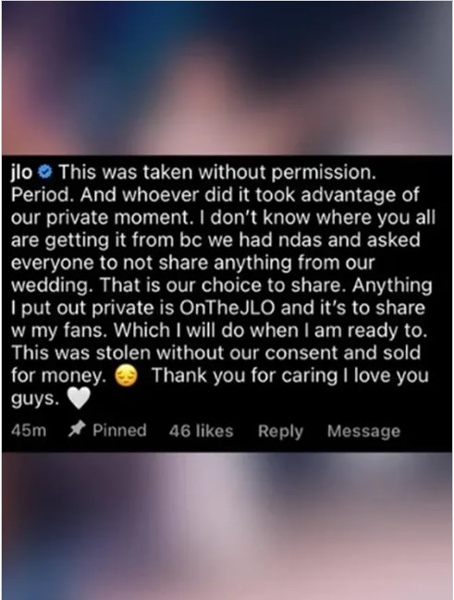The height and width of the screenshot is (600, 454).
Task: Click the word guys before the heart
Action: point(35,399)
